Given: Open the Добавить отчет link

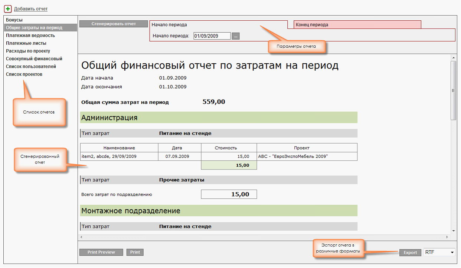Looking at the screenshot, I should point(31,9).
